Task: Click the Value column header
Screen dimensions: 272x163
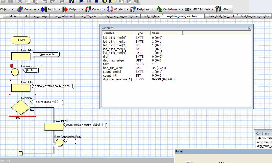Action: pos(166,33)
